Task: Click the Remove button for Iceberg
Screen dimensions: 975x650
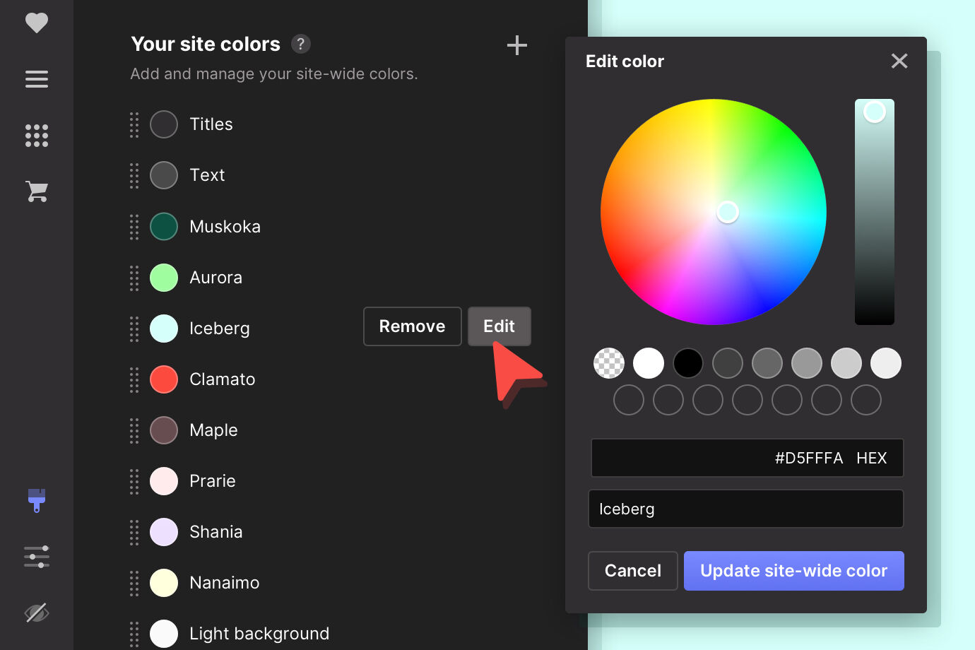Action: pos(412,326)
